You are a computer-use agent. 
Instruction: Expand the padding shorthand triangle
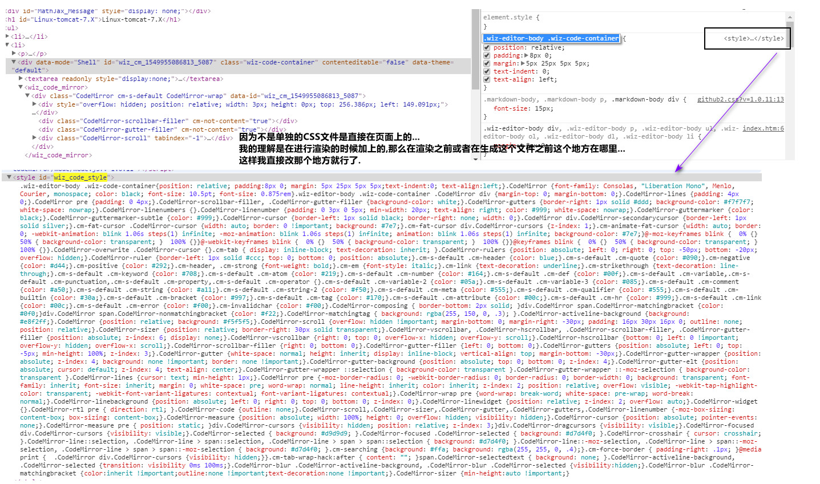click(x=526, y=55)
